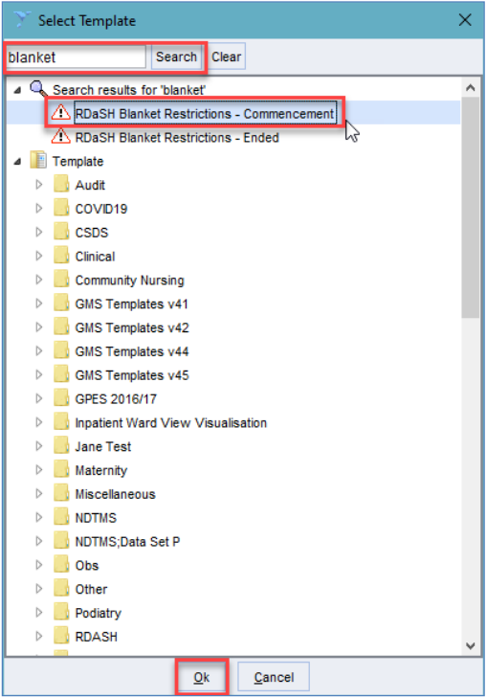Click into the blanket search text field

76,57
